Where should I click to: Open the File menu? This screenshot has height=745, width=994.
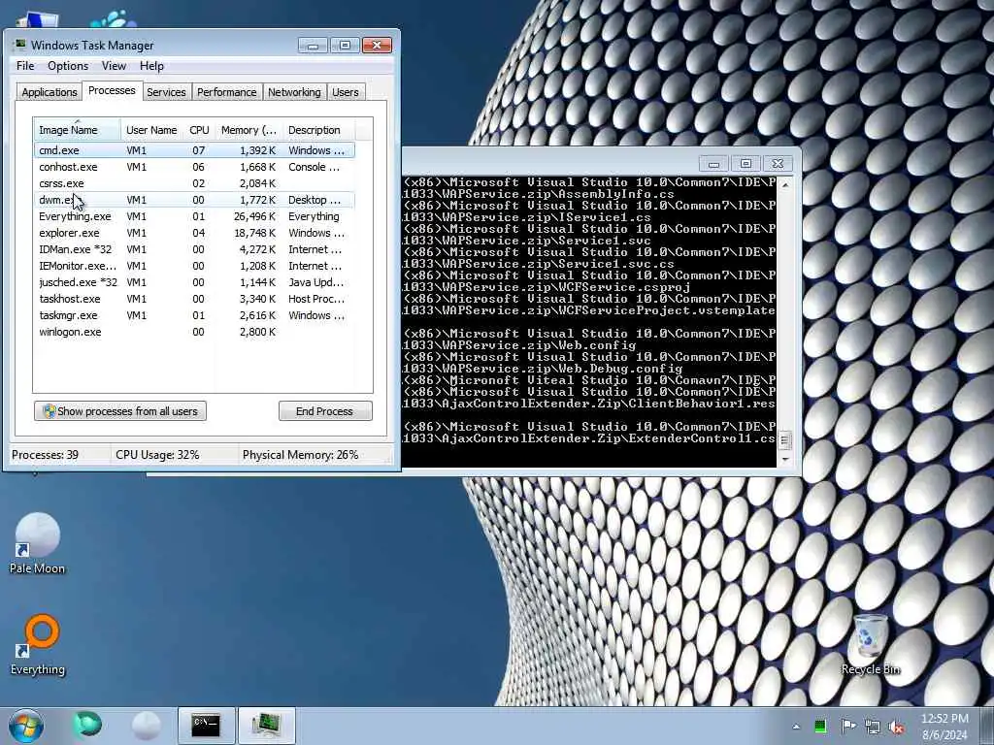[x=25, y=66]
